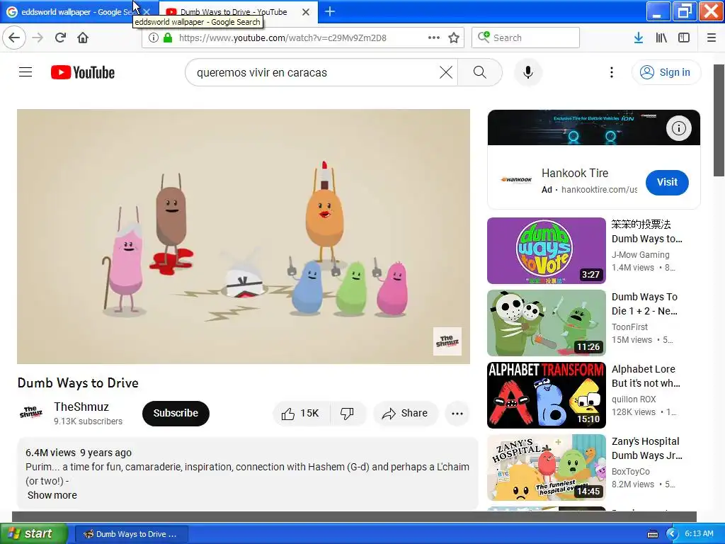Image resolution: width=725 pixels, height=544 pixels.
Task: Show site information icon in address bar
Action: (x=153, y=38)
